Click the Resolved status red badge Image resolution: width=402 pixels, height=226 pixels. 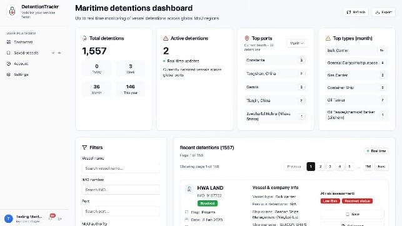point(357,201)
